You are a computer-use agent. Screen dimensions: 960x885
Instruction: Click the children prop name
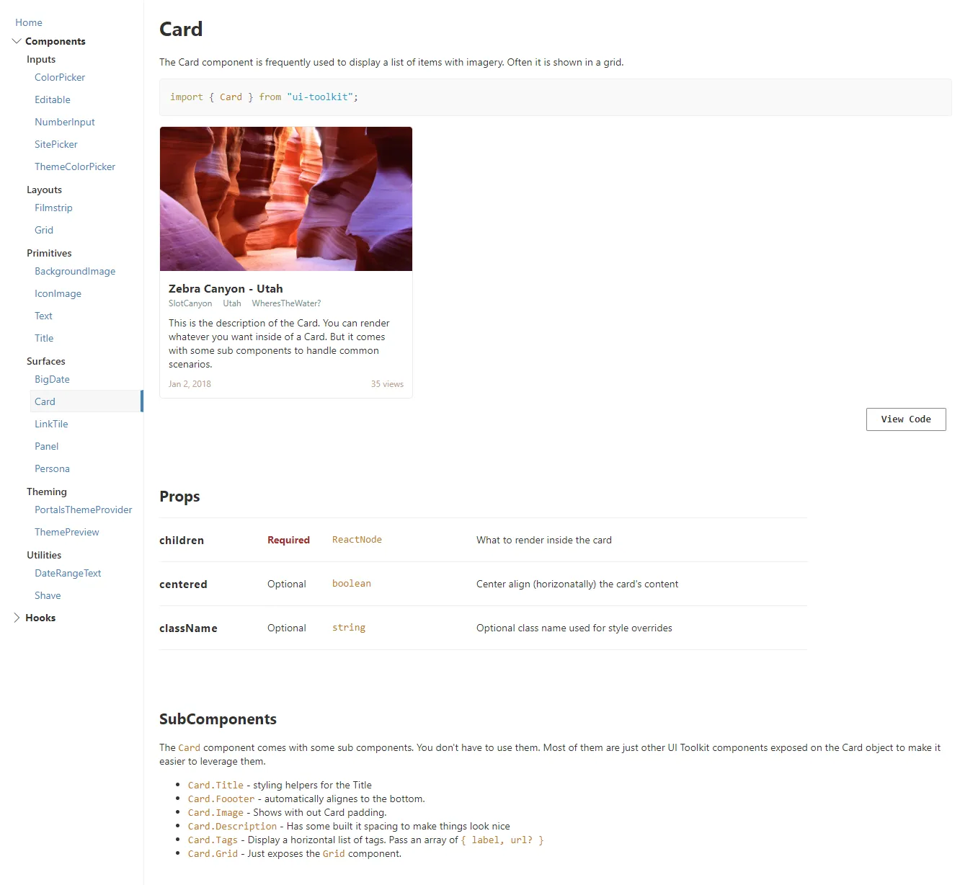[x=182, y=541]
